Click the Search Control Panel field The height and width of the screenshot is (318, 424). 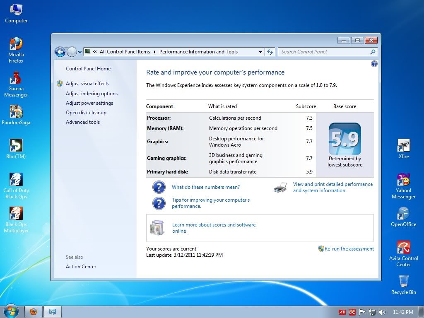324,52
